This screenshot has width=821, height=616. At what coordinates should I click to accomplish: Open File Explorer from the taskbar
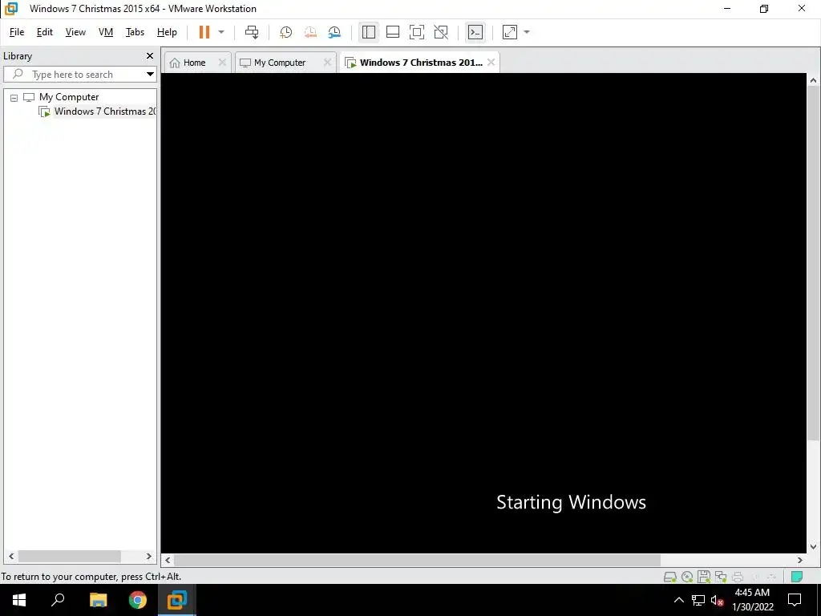(98, 600)
